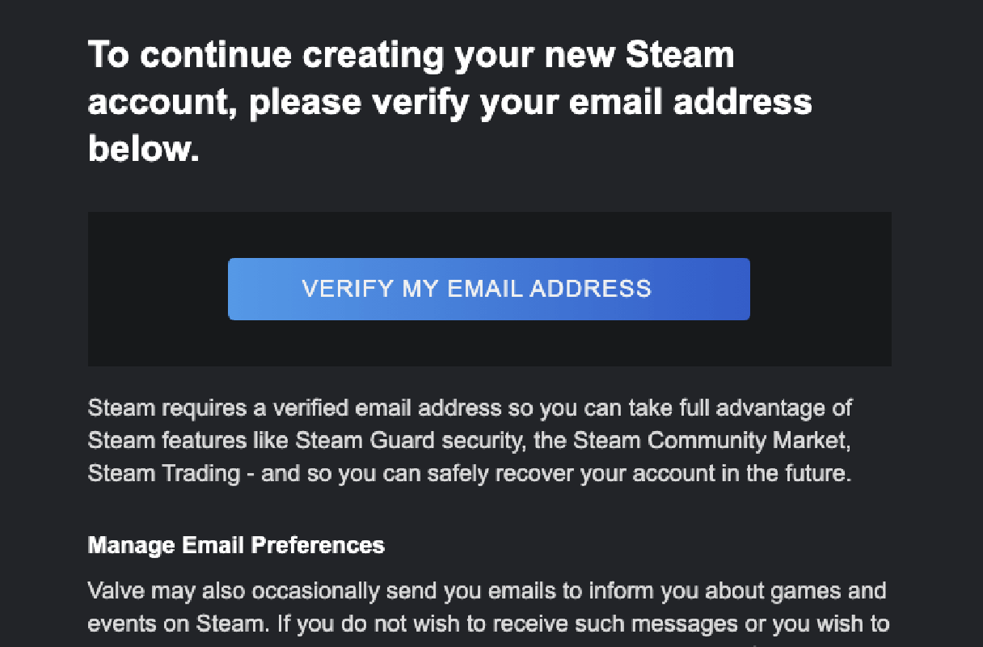This screenshot has height=647, width=983.
Task: Click the word "account," in the headline
Action: pyautogui.click(x=162, y=103)
